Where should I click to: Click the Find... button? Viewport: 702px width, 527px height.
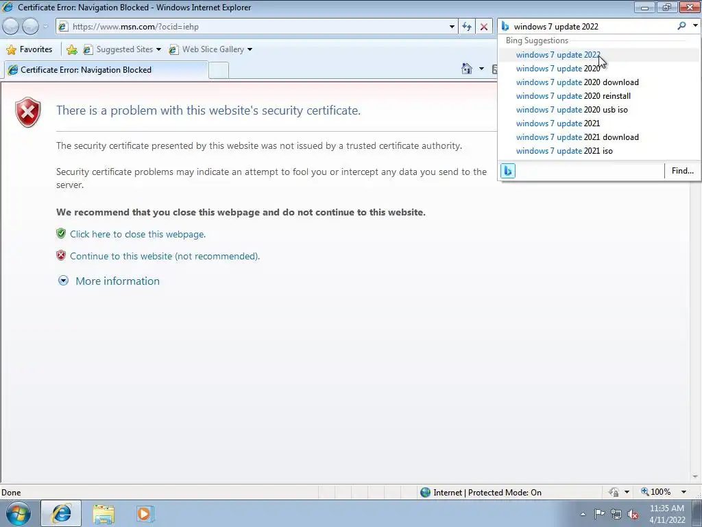[x=682, y=171]
